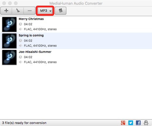Select the Merry Christmas album thumbnail
This screenshot has height=126, width=152.
pyautogui.click(x=9, y=24)
